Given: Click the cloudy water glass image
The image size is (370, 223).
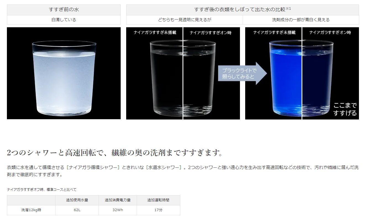Looking at the screenshot, I should pyautogui.click(x=64, y=73).
